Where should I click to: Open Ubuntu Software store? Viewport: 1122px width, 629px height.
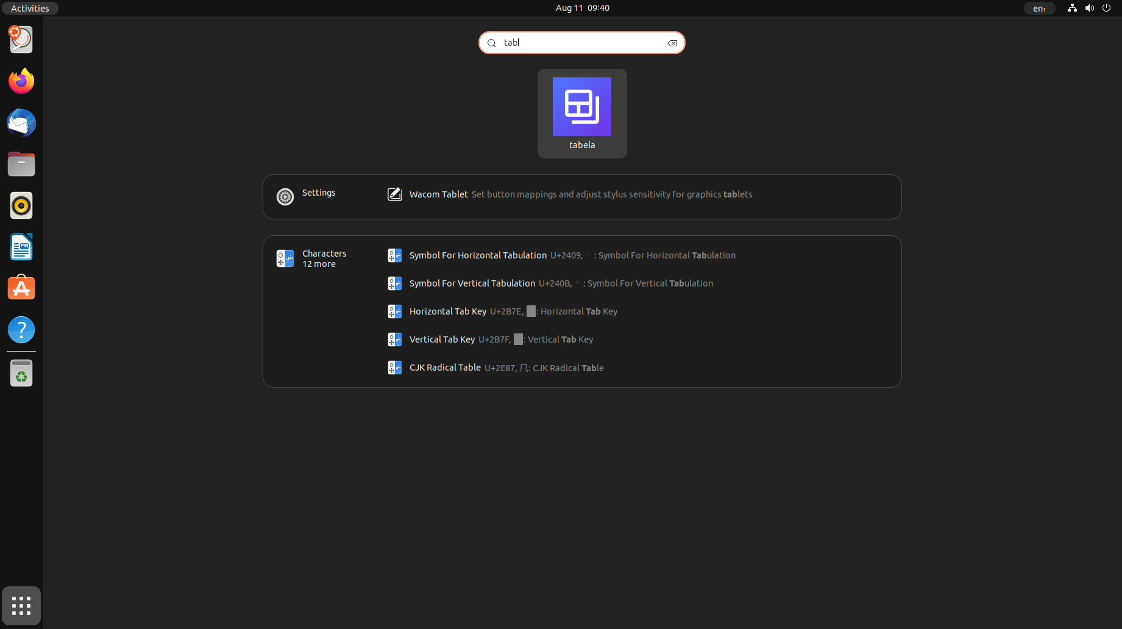coord(21,287)
